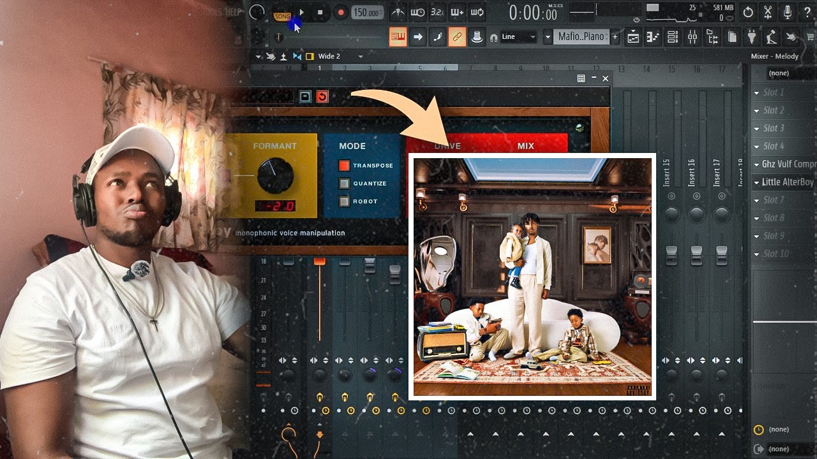Click the Formant knob
The width and height of the screenshot is (817, 459).
(275, 175)
